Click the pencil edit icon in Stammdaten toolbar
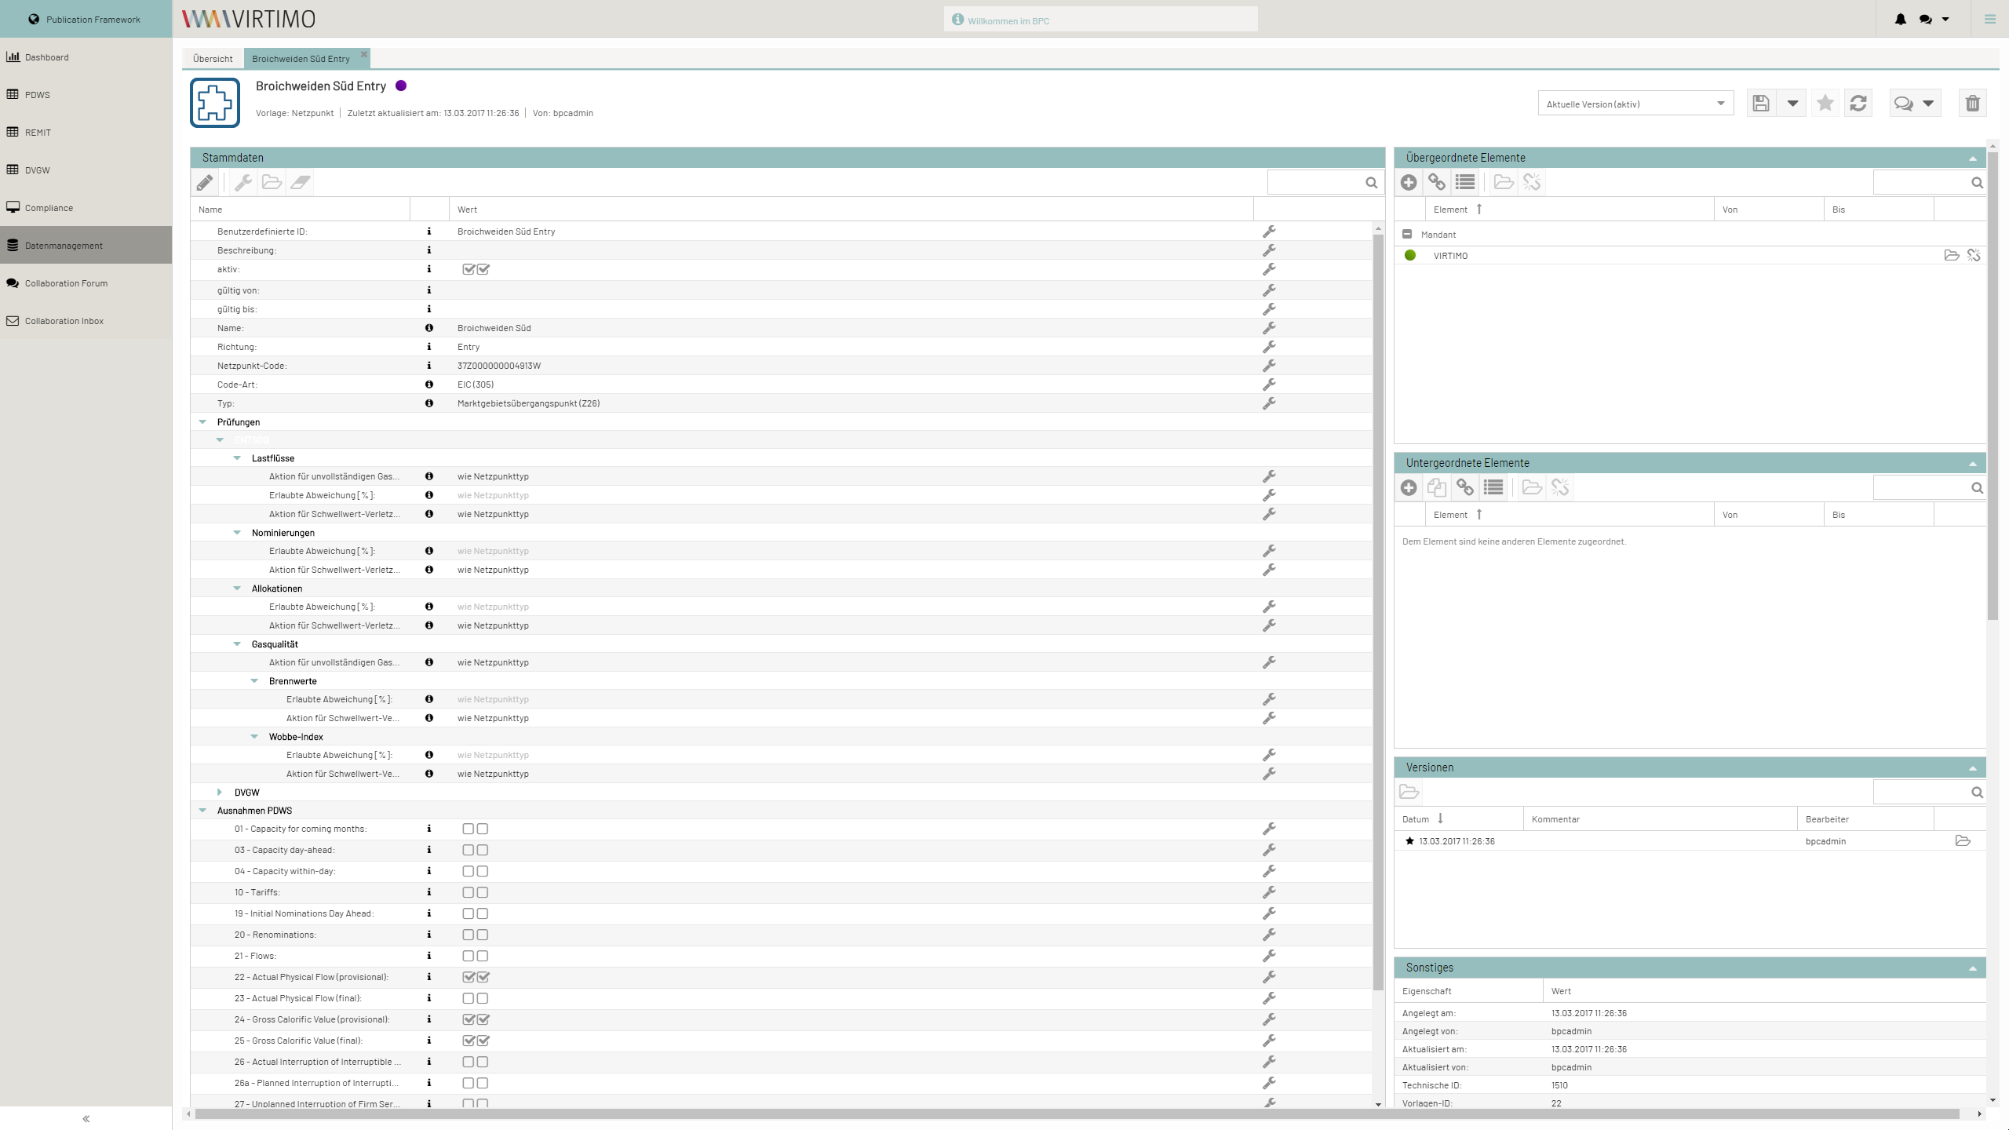The height and width of the screenshot is (1130, 2009). pos(205,183)
